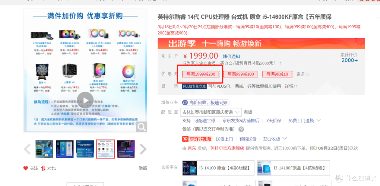
Task: Click the 可与PLUS价、满减、券等优惠叠加使用 text
Action: (245, 86)
